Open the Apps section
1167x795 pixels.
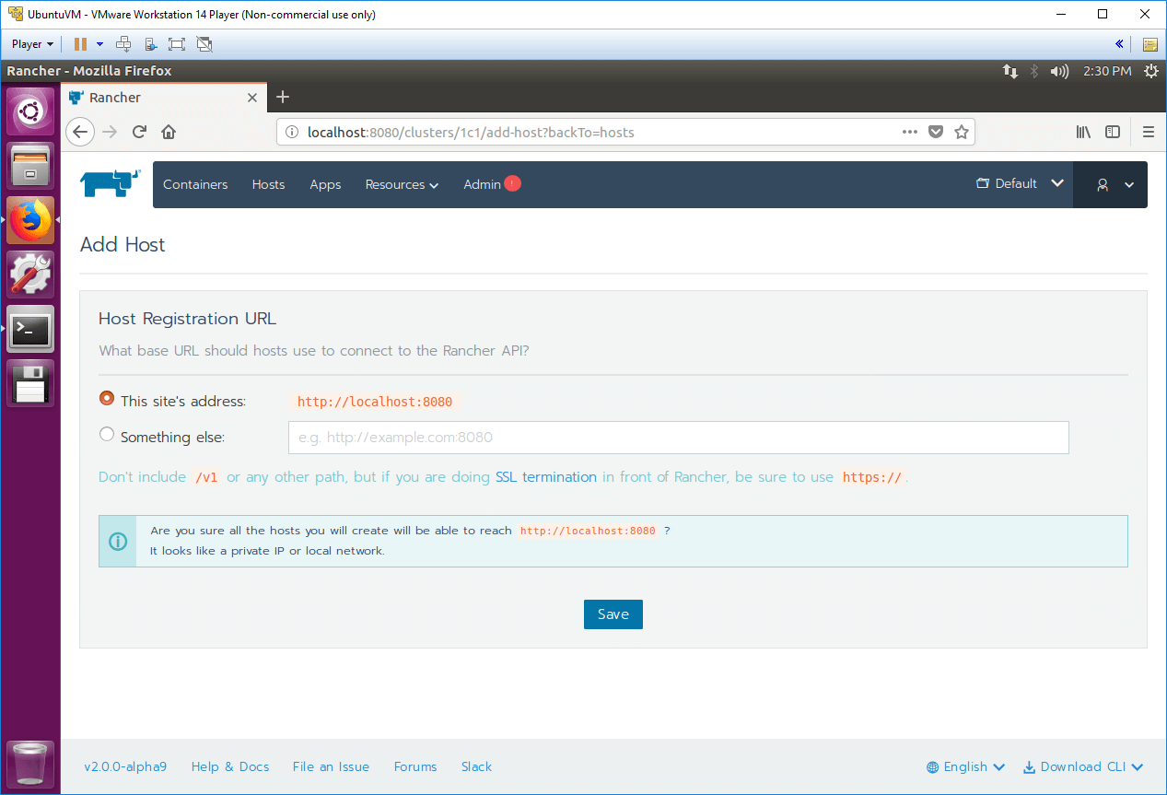click(x=325, y=184)
